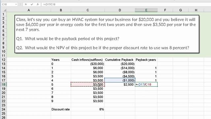Select the year 1 $6,000 cash inflow cell
This screenshot has width=211, height=119.
[x=88, y=68]
